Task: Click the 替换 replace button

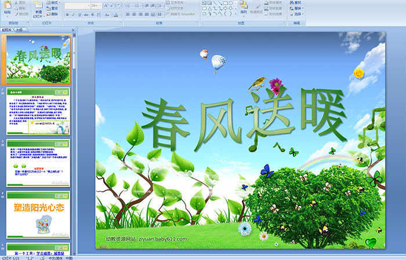Action: (x=296, y=8)
